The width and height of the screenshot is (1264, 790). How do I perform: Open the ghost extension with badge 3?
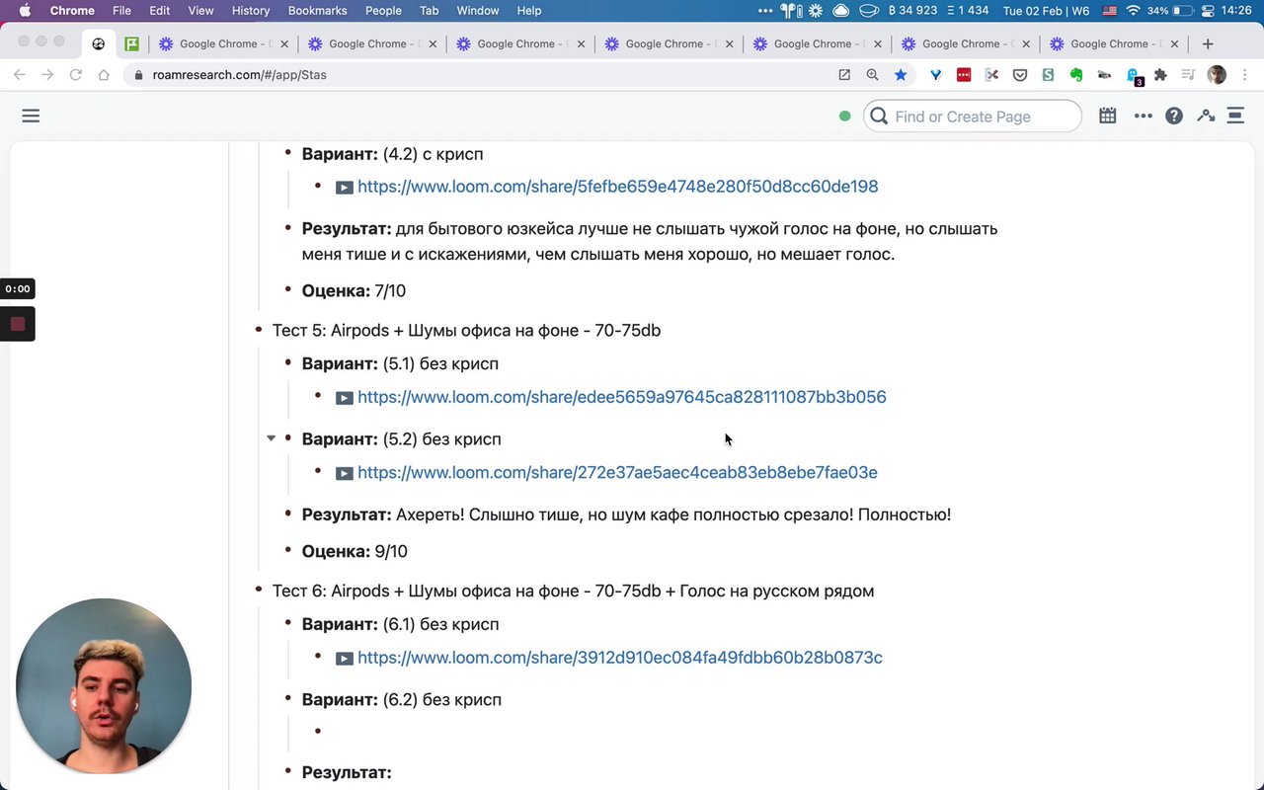pyautogui.click(x=1134, y=76)
